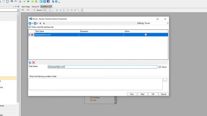Click the red error icon on rule row
This screenshot has height=116, width=207.
(32, 35)
